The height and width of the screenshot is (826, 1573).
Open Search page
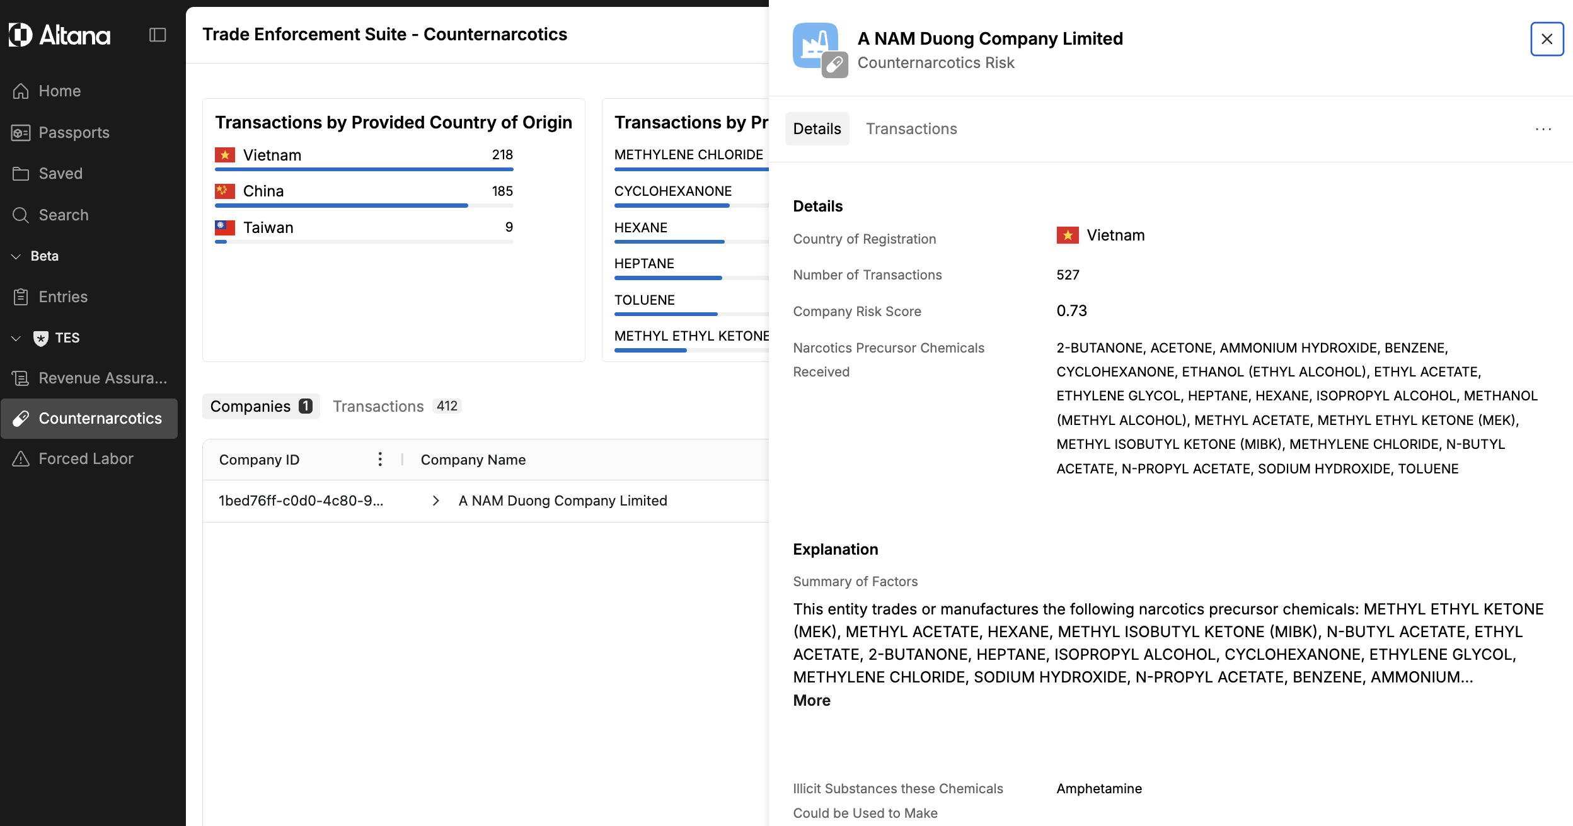(x=63, y=215)
